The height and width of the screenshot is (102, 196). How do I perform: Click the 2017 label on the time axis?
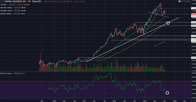click(84, 101)
